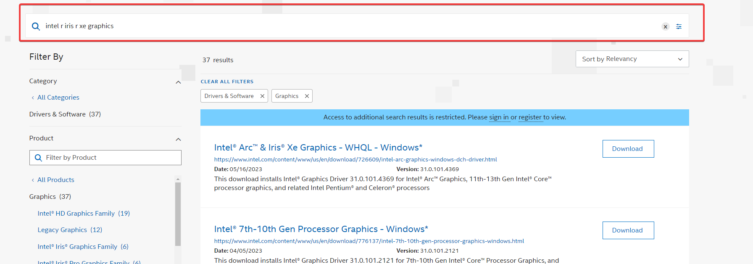Screen dimensions: 753x264
Task: Open the Sort by Relevancy dropdown
Action: tap(632, 59)
